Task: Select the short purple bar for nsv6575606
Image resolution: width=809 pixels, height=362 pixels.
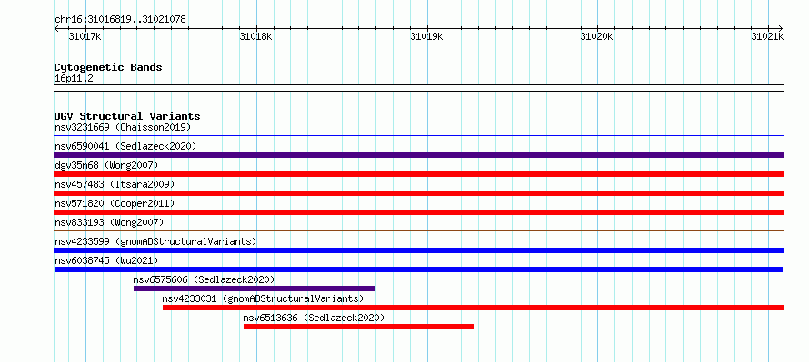Action: pos(255,289)
